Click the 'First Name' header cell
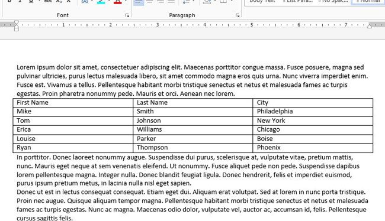The height and width of the screenshot is (221, 385). point(73,103)
